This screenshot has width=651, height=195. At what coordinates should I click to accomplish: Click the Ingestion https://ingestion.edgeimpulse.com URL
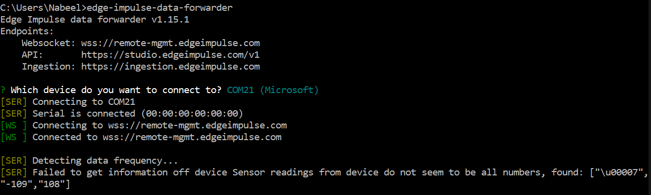[170, 67]
